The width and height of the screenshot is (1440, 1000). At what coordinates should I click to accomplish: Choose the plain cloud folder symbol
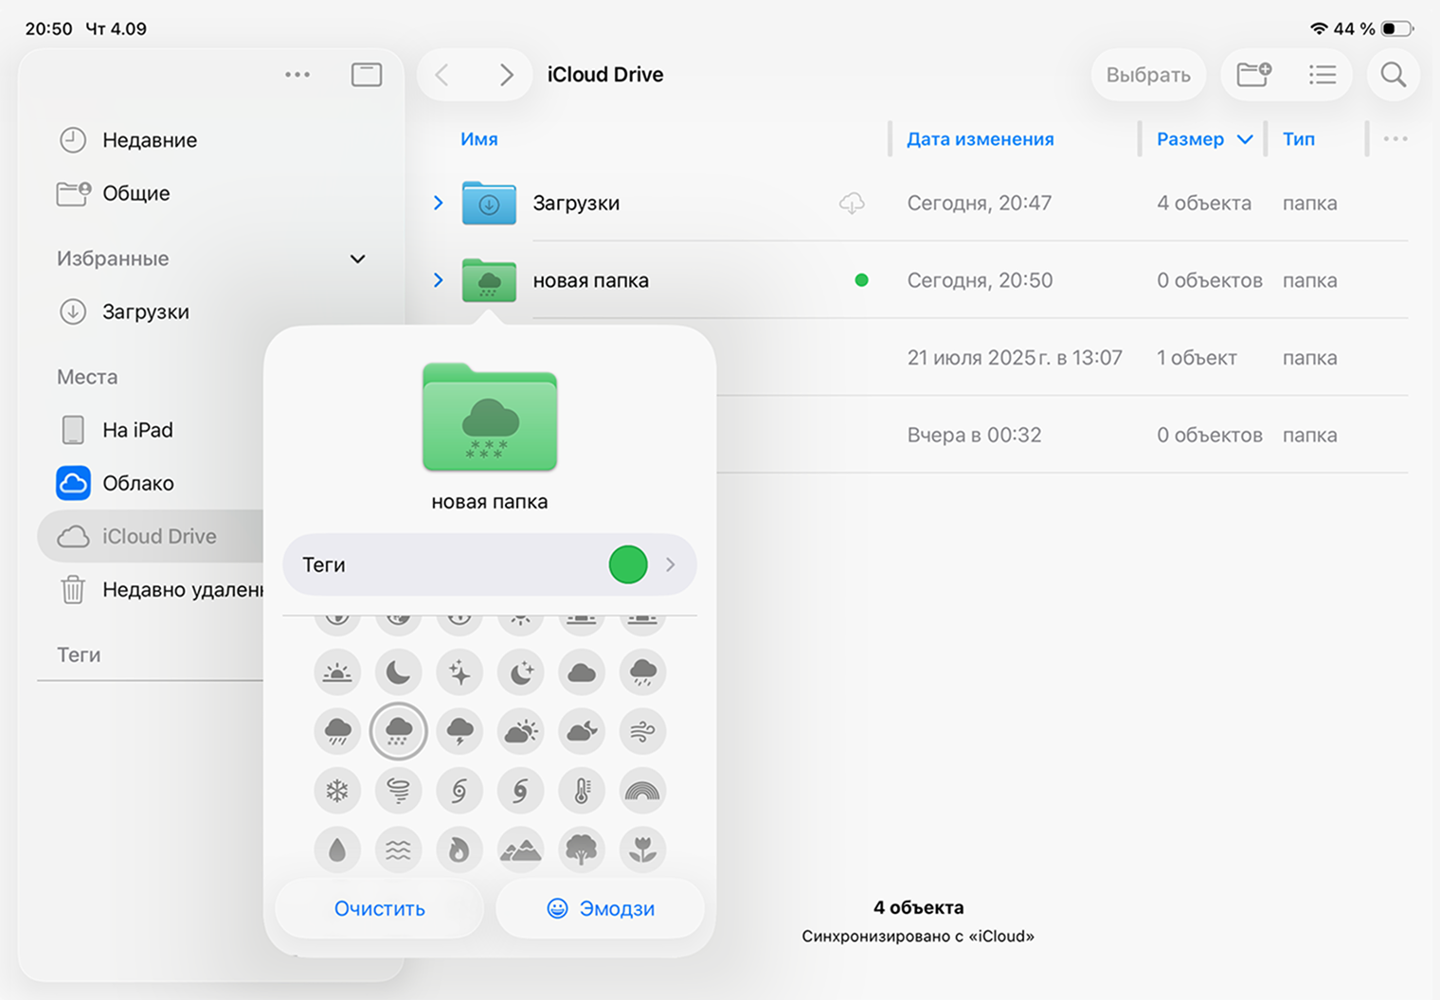582,672
